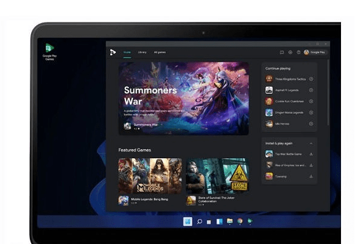Open the Google Play Games desktop shortcut
The width and height of the screenshot is (355, 244).
pyautogui.click(x=49, y=52)
